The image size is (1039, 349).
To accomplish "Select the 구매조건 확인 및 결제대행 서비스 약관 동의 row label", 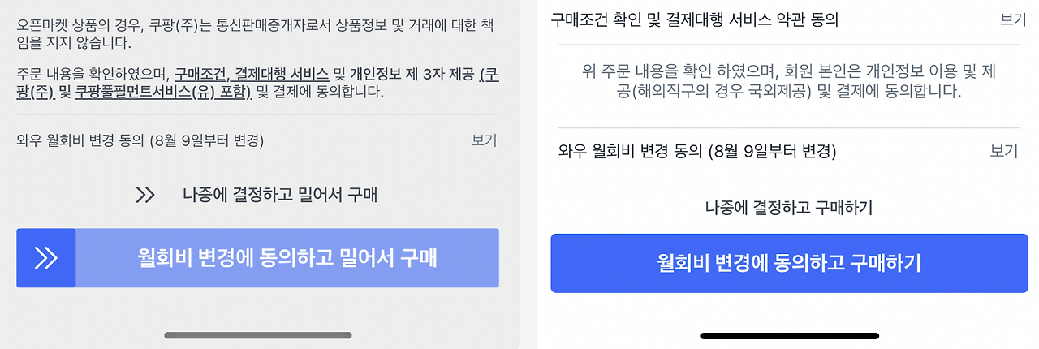I will [694, 19].
